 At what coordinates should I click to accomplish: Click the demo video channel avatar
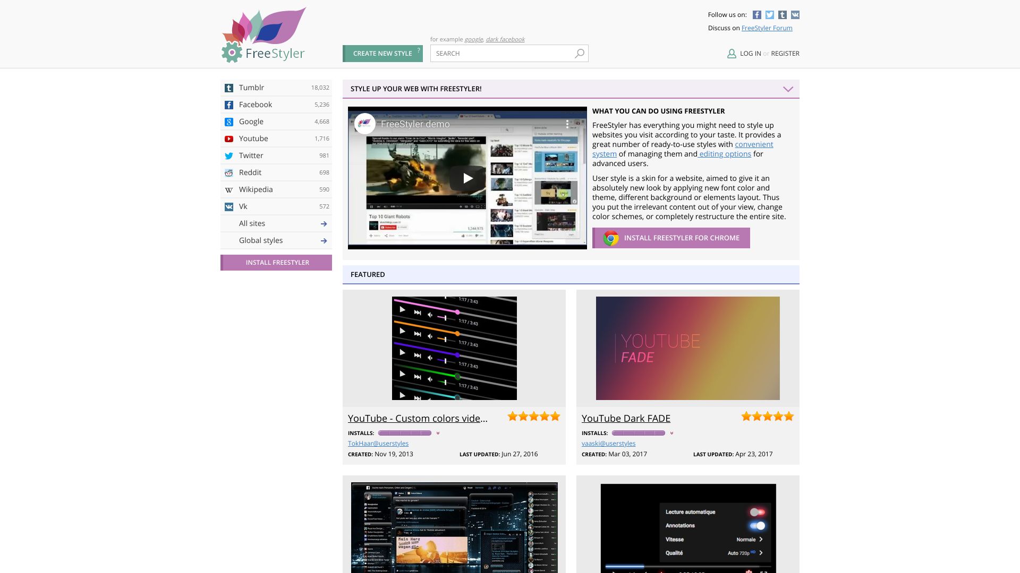pos(365,124)
